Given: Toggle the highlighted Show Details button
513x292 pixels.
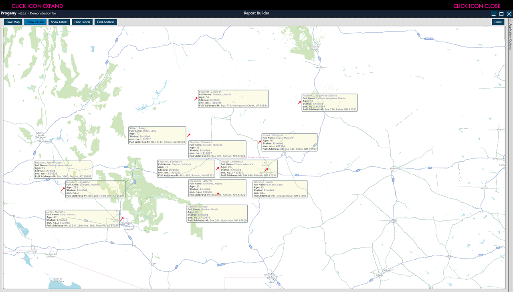Looking at the screenshot, I should pos(35,22).
